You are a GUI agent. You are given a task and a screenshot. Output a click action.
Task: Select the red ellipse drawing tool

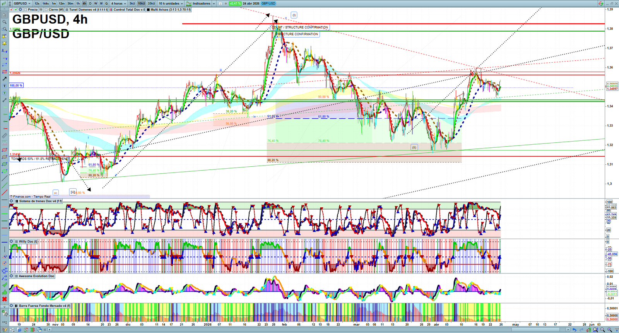click(4, 150)
